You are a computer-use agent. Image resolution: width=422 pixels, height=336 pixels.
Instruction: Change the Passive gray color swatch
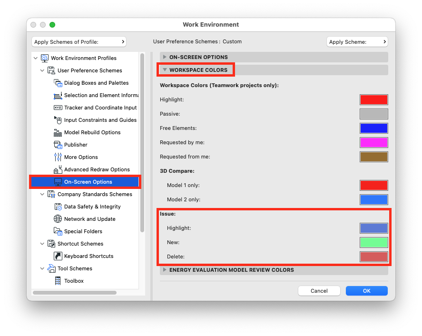pos(374,114)
